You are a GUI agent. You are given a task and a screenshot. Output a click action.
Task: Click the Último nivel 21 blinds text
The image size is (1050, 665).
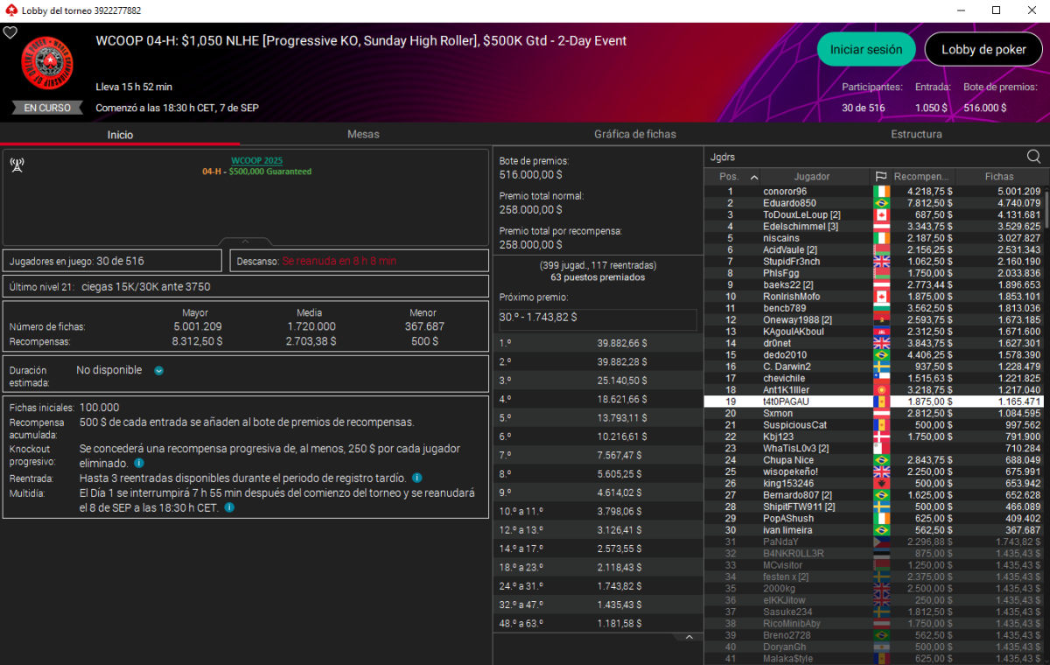(109, 286)
